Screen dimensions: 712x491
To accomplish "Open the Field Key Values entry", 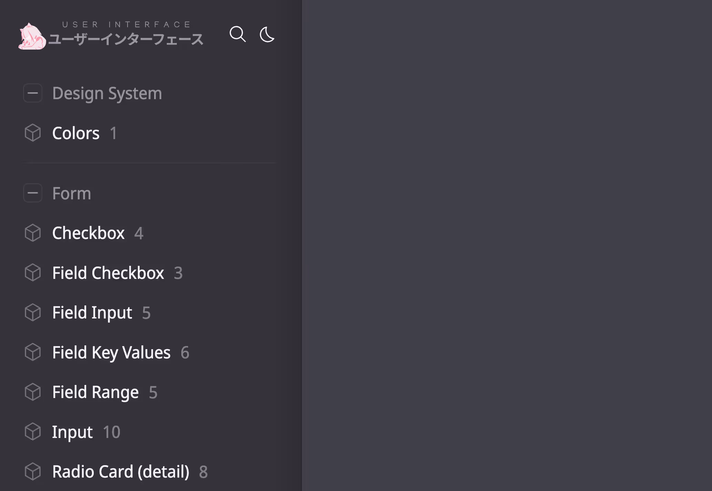I will (111, 353).
